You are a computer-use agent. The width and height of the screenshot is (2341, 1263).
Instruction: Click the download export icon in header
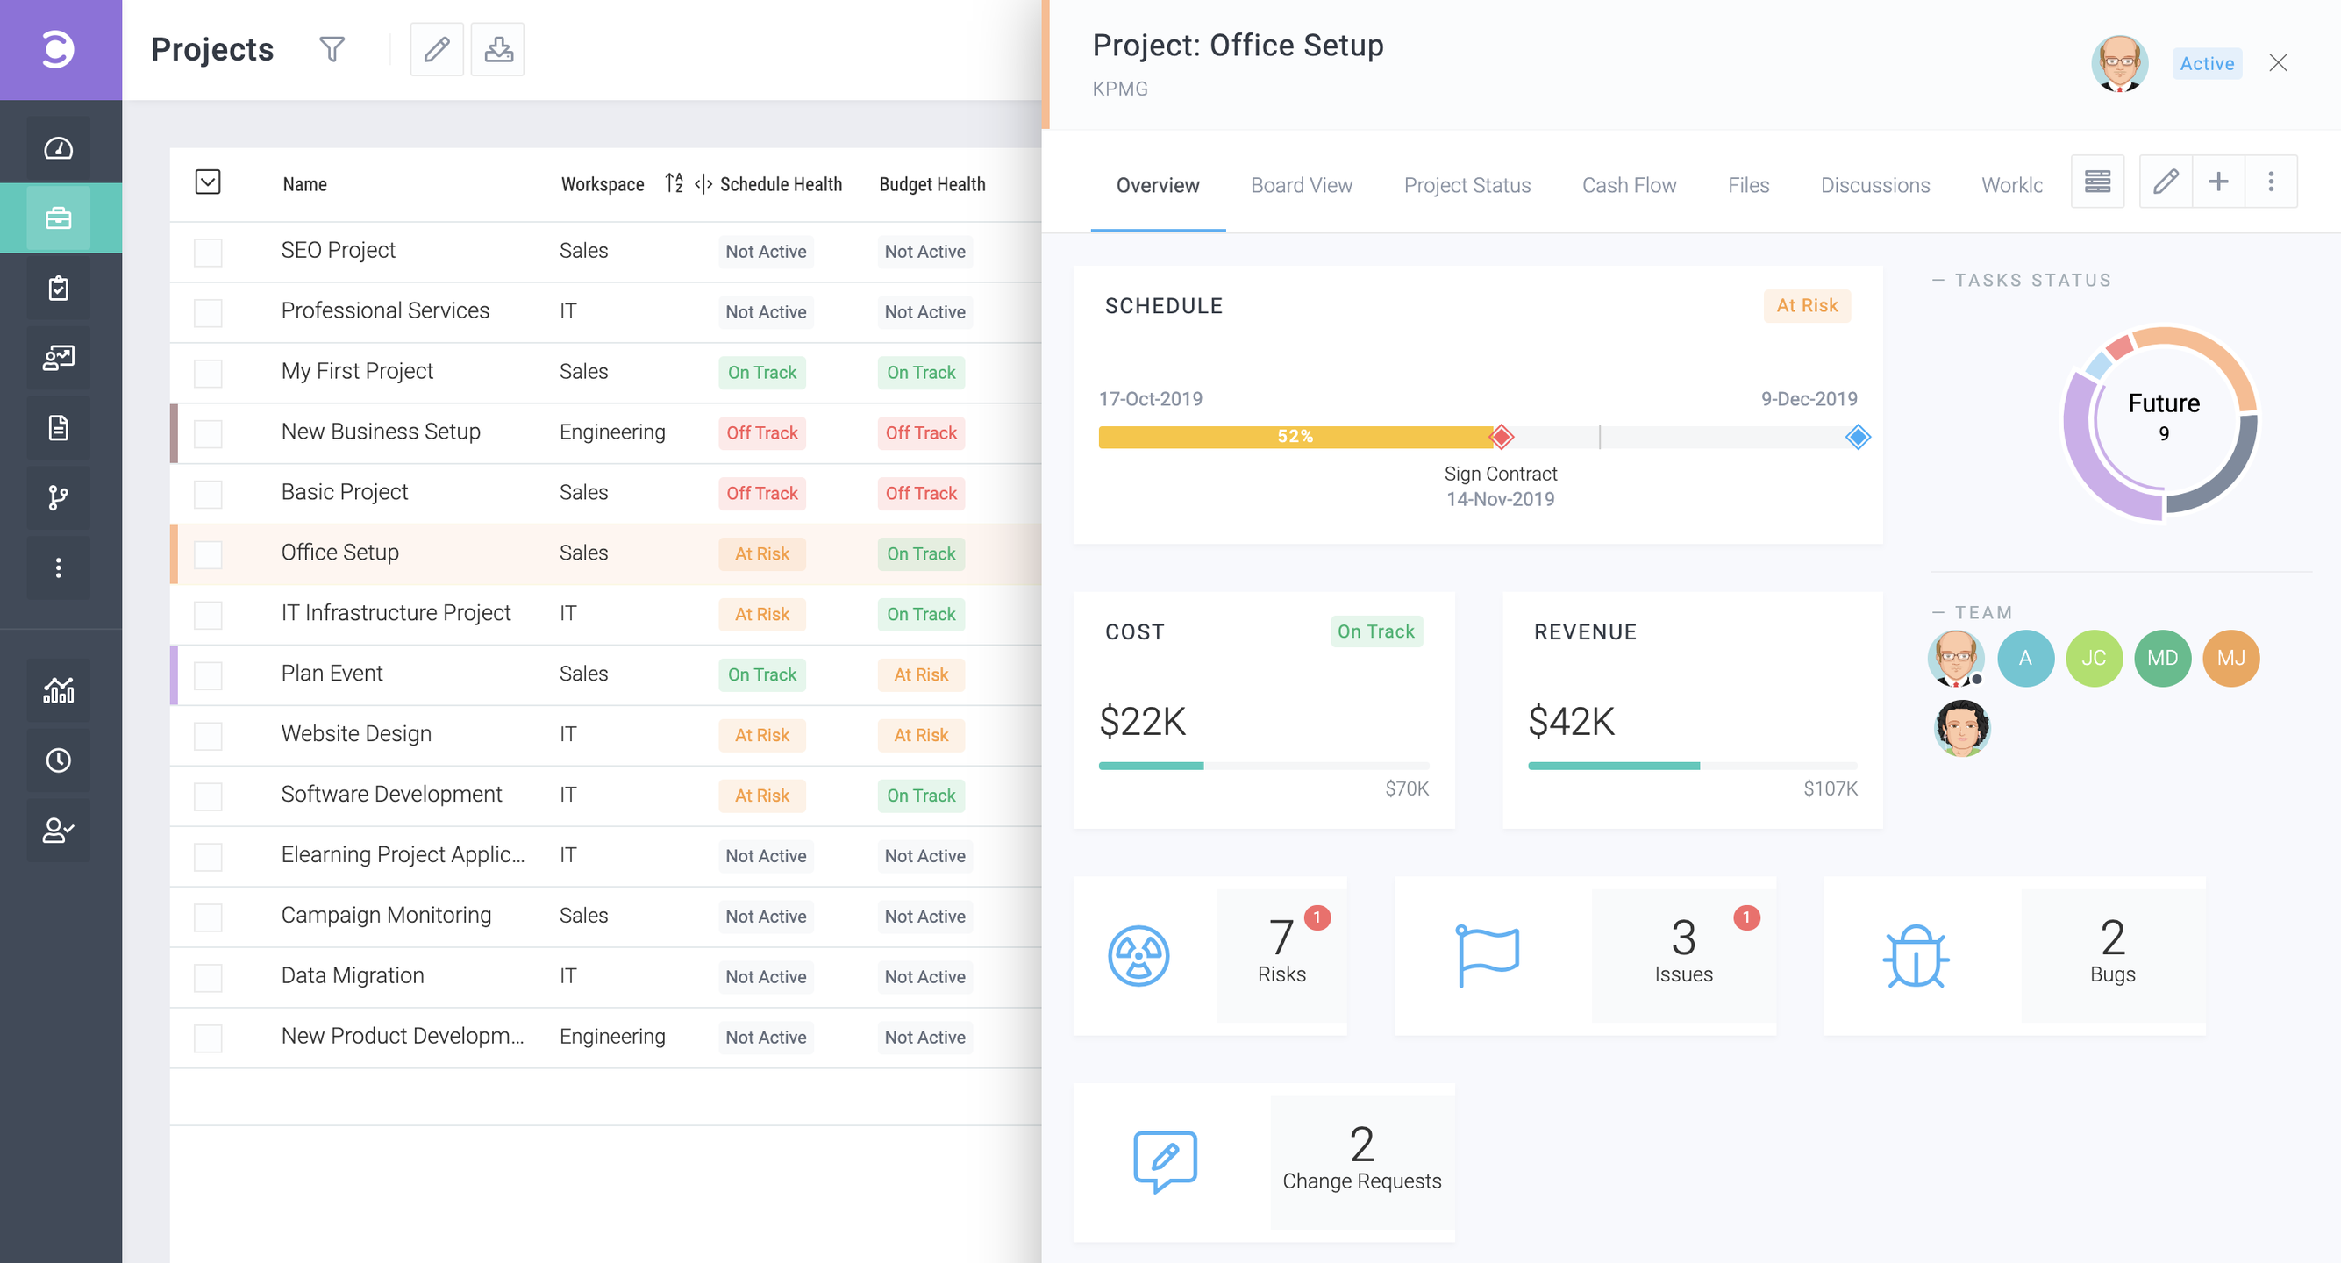497,49
